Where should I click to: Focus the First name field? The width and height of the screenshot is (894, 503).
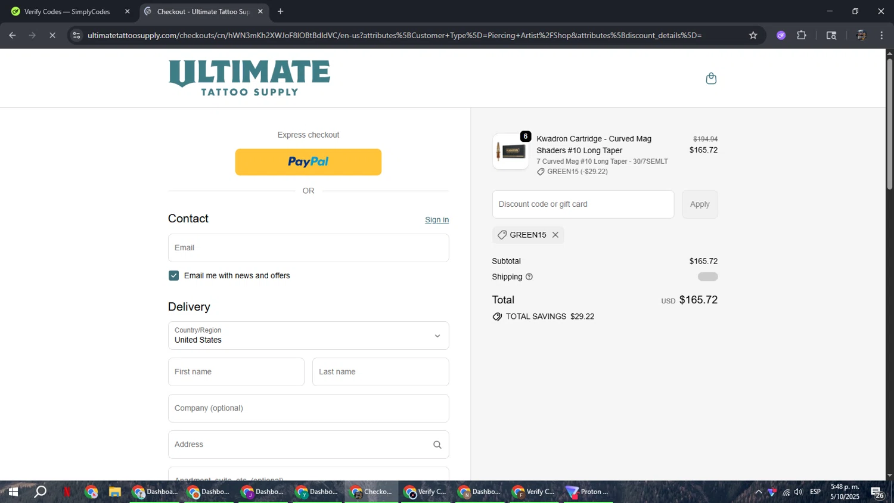pyautogui.click(x=236, y=372)
